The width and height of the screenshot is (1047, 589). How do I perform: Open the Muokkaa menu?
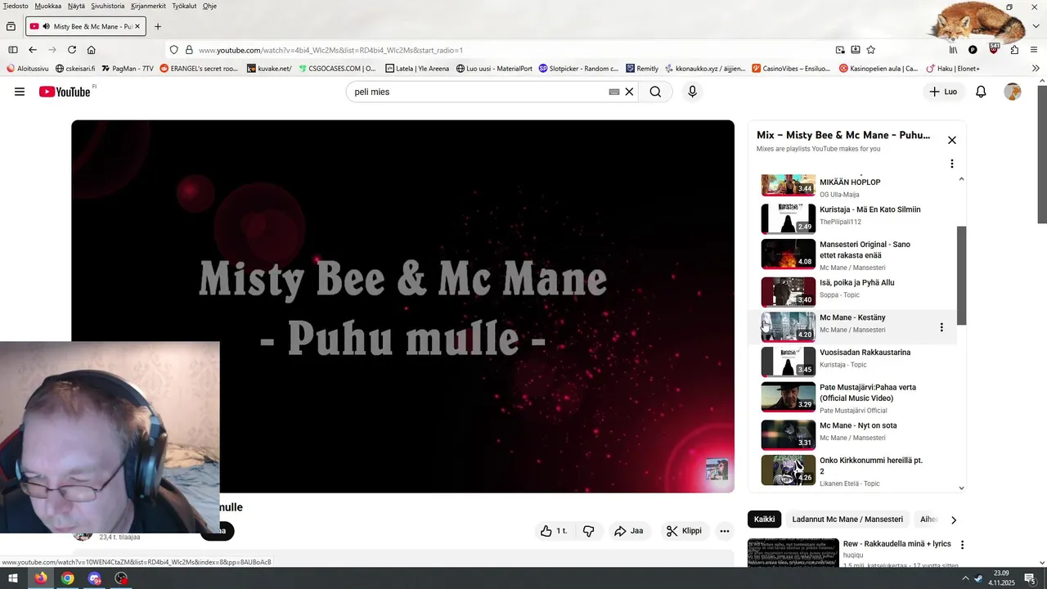click(x=48, y=6)
